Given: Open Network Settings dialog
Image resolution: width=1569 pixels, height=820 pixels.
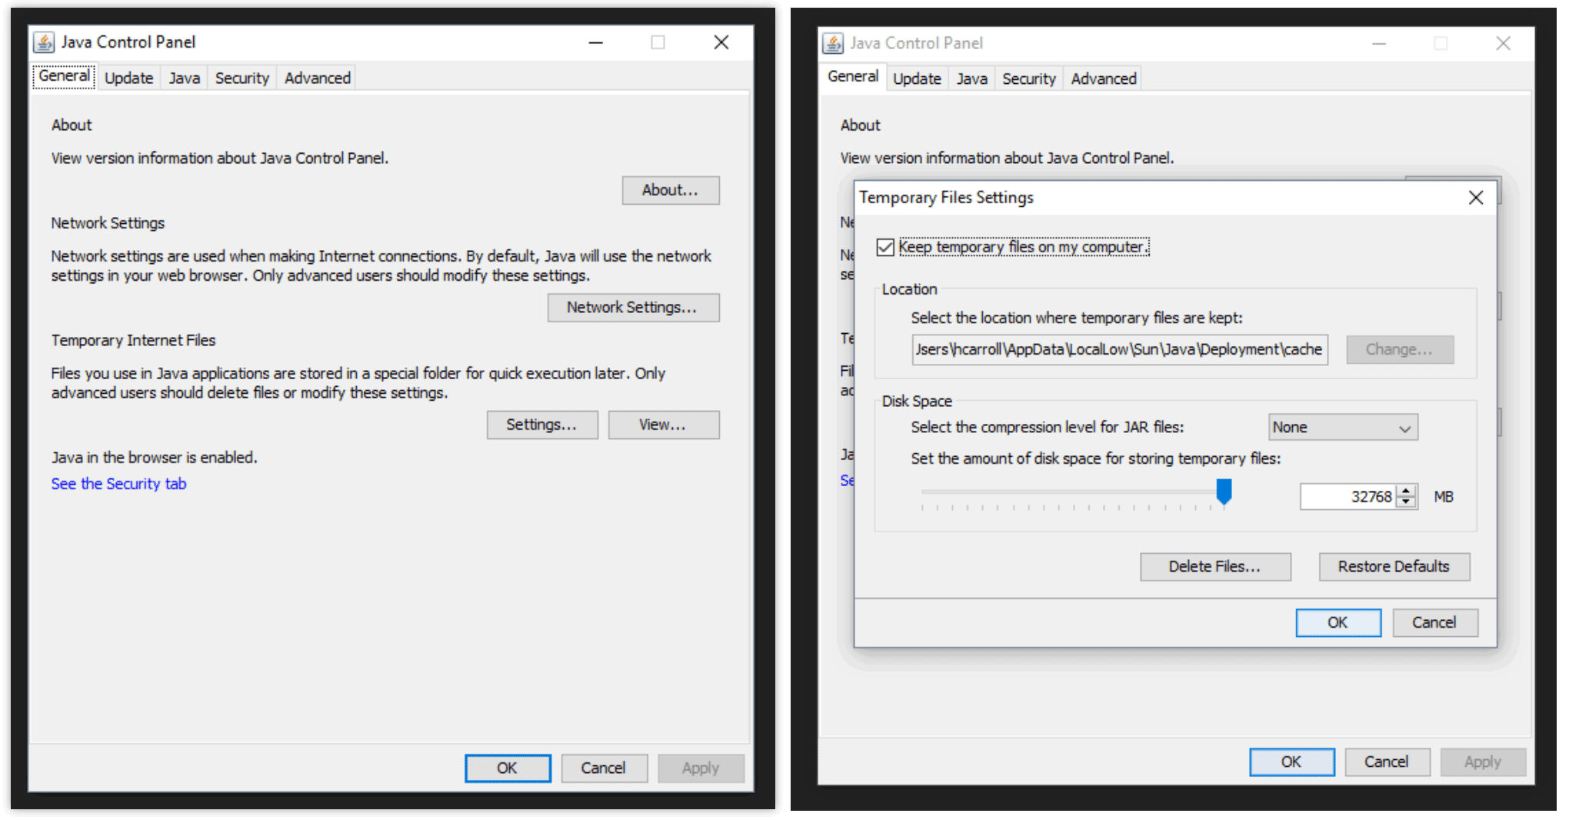Looking at the screenshot, I should tap(633, 307).
